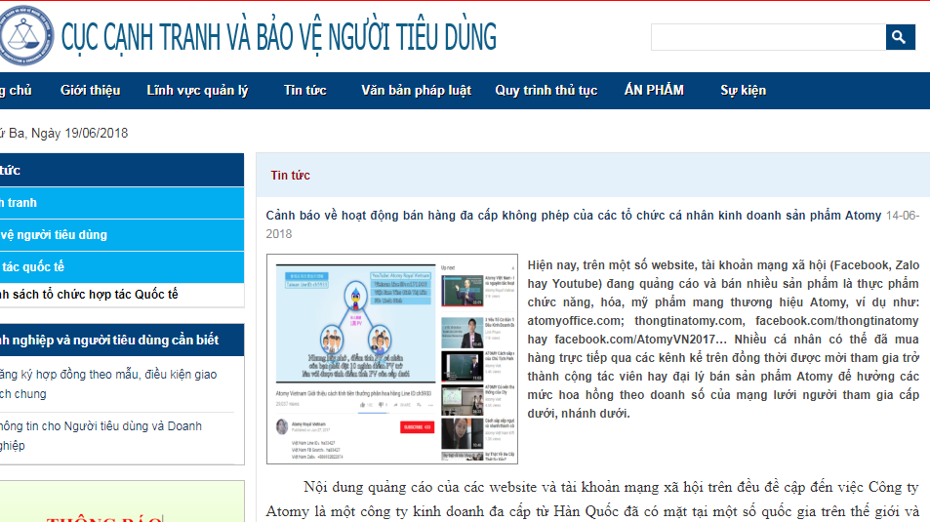Viewport: 930px width, 522px height.
Task: Focus the site search input field
Action: click(768, 37)
